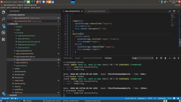Image resolution: width=181 pixels, height=102 pixels.
Task: Open the Visual Studio Code launcher in top panel
Action: (32, 2)
